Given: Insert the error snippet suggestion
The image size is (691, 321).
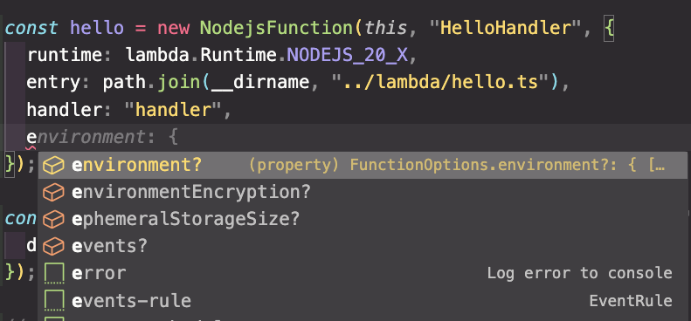Looking at the screenshot, I should pos(363,273).
